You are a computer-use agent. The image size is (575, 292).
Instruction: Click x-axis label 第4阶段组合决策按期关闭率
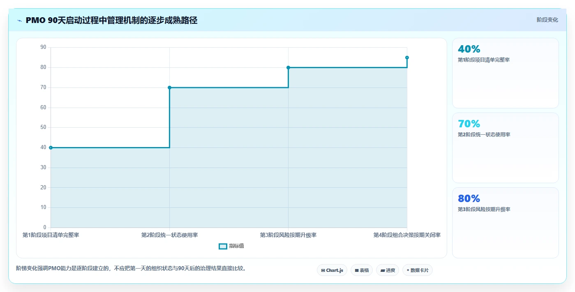click(407, 235)
